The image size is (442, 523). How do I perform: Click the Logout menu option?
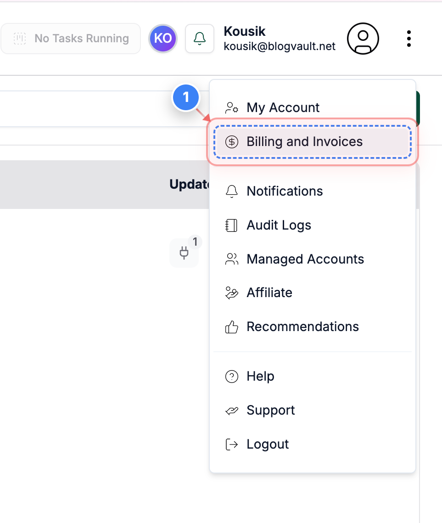268,444
